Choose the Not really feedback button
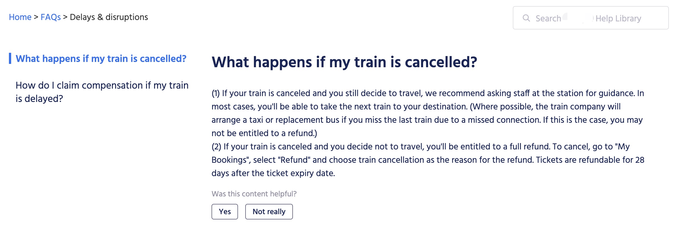 click(x=269, y=212)
